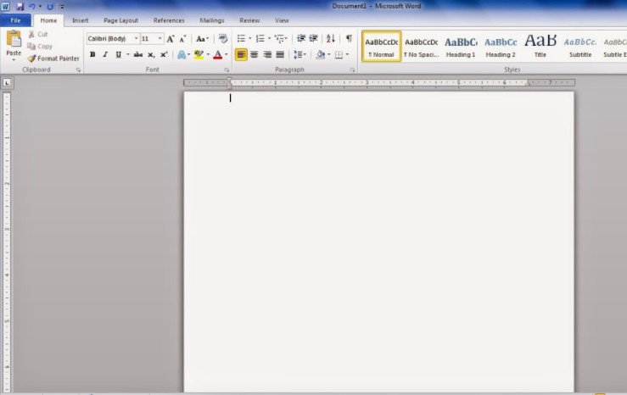Click the Sort A-Z icon
627x395 pixels.
(x=331, y=39)
